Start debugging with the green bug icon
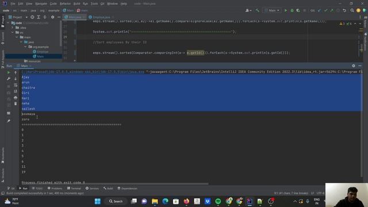The image size is (368, 207). click(x=292, y=10)
